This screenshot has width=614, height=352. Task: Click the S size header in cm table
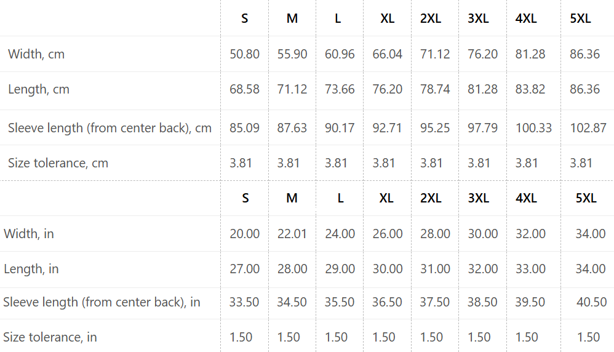[x=245, y=18]
